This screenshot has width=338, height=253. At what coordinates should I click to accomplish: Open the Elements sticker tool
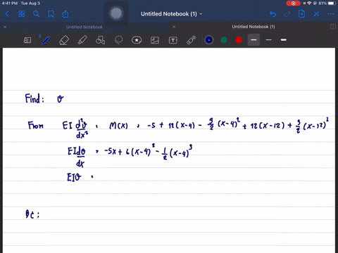pos(137,40)
